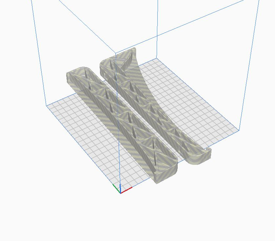This screenshot has width=275, height=241.
Task: Click the green Y-axis arrow at origin
Action: 116,186
